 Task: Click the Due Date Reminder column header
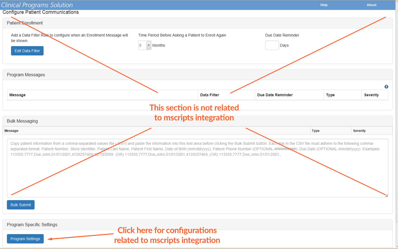[289, 95]
